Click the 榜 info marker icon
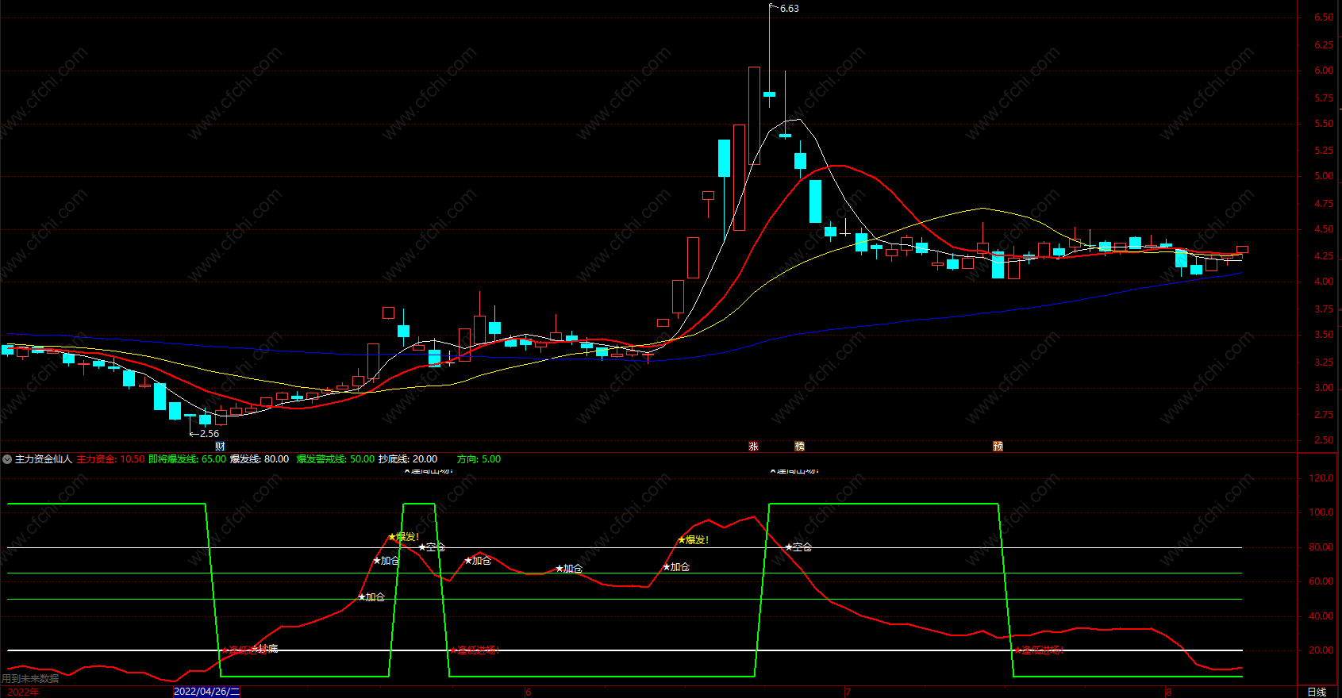The height and width of the screenshot is (698, 1342). (799, 447)
